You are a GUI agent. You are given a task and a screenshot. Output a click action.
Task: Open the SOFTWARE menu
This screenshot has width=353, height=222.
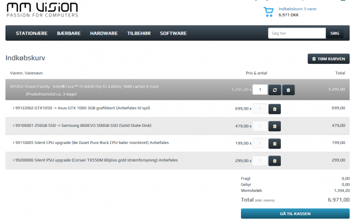[173, 33]
